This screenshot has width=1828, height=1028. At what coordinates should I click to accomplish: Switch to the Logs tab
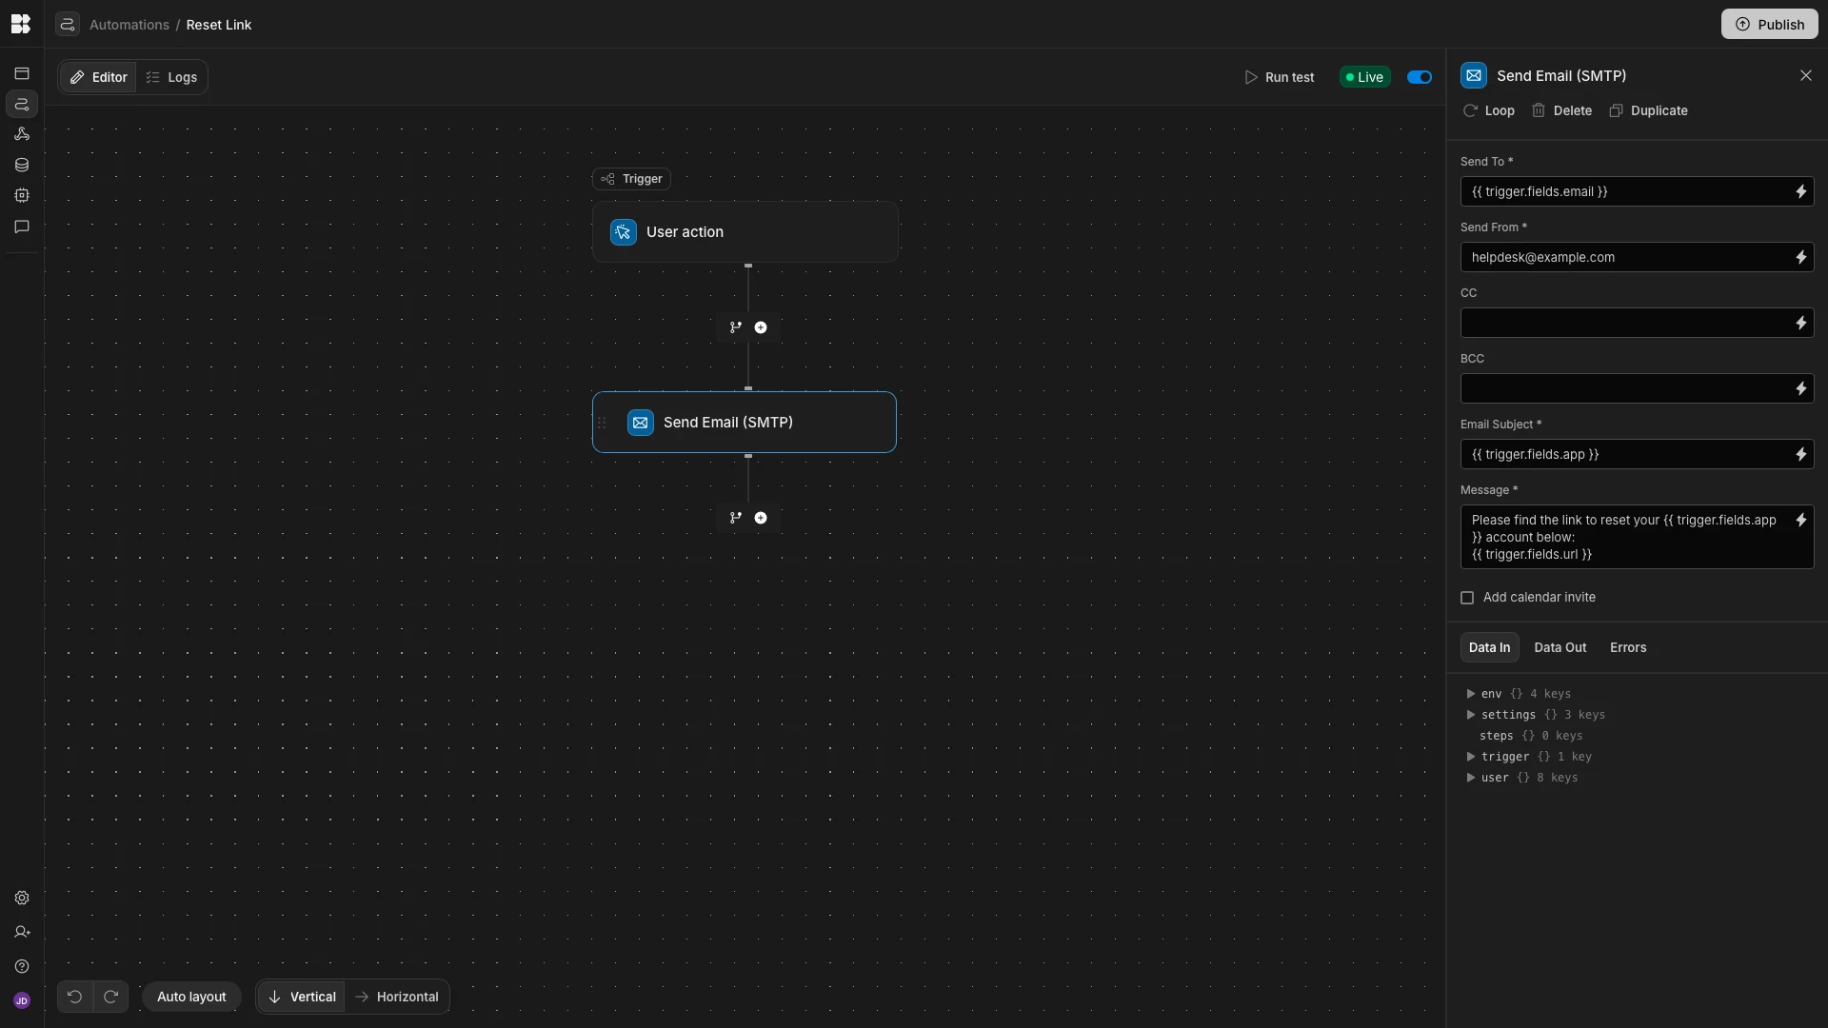[171, 77]
